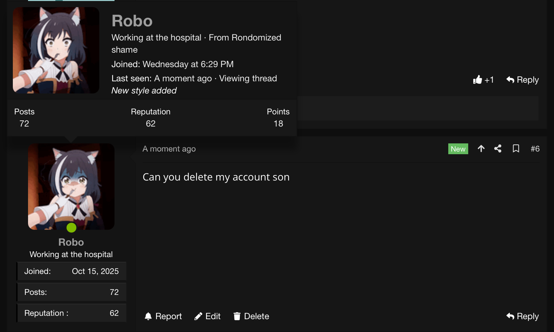
Task: Click Reply next to the +1 like
Action: (522, 80)
